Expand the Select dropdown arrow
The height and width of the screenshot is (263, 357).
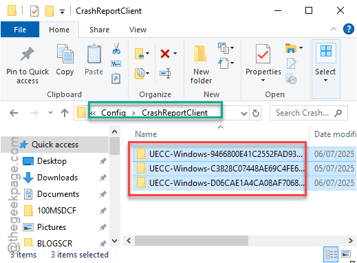point(325,81)
